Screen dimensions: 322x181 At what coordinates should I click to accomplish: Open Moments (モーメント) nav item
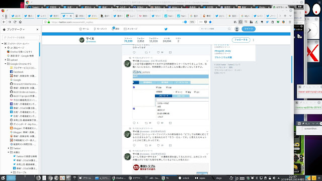point(100,29)
